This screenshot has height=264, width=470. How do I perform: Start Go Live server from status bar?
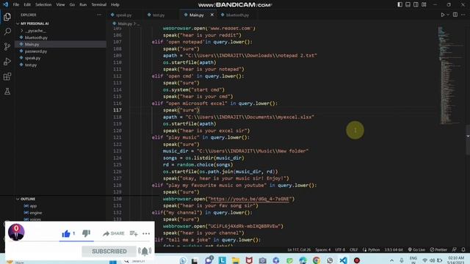[416, 249]
